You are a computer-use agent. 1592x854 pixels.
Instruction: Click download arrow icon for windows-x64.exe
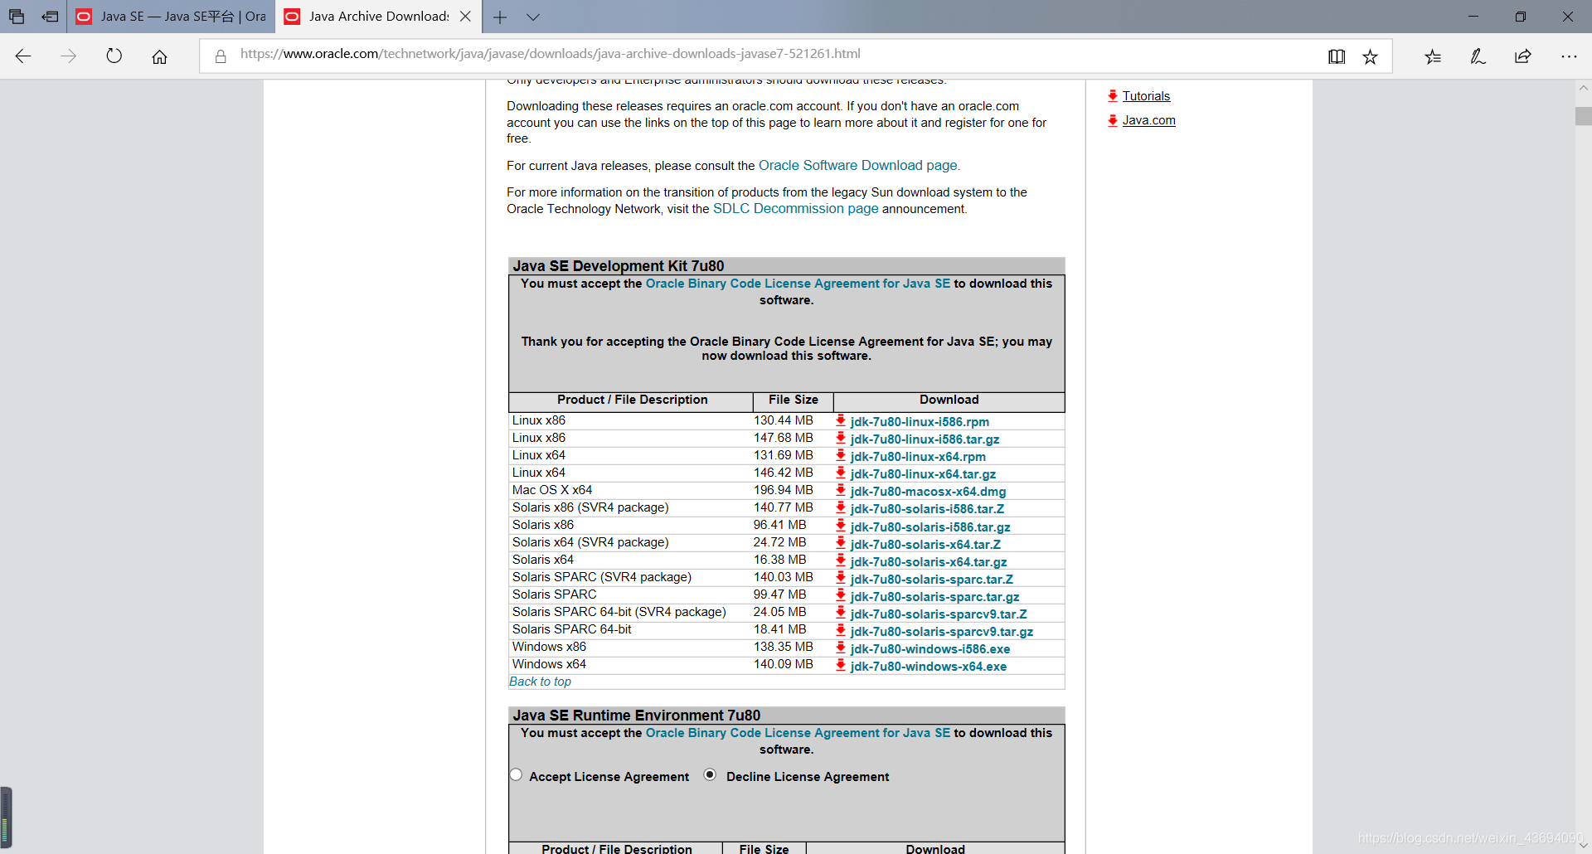[841, 665]
